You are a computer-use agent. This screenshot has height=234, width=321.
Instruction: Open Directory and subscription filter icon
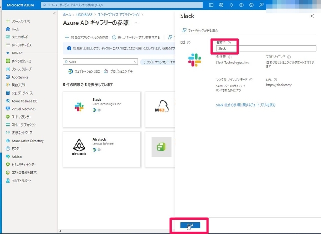coord(221,5)
